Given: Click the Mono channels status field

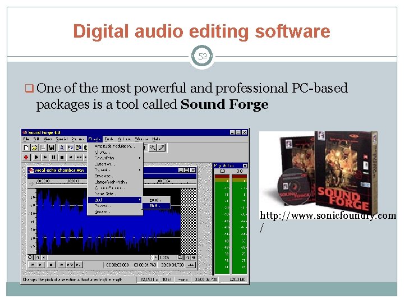Looking at the screenshot, I should 183,279.
